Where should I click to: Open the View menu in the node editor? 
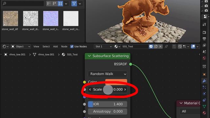pyautogui.click(x=36, y=47)
